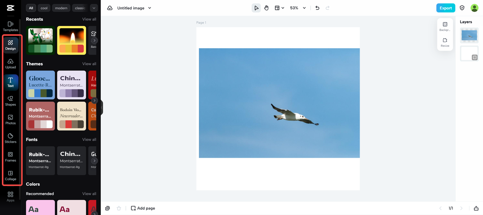Open the shield privacy icon
483x215 pixels.
pyautogui.click(x=462, y=8)
